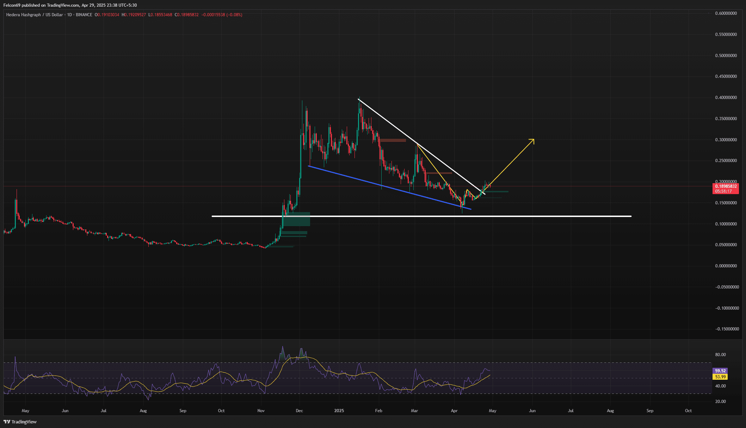Click the Oct label at far right axis
746x428 pixels.
[x=688, y=411]
